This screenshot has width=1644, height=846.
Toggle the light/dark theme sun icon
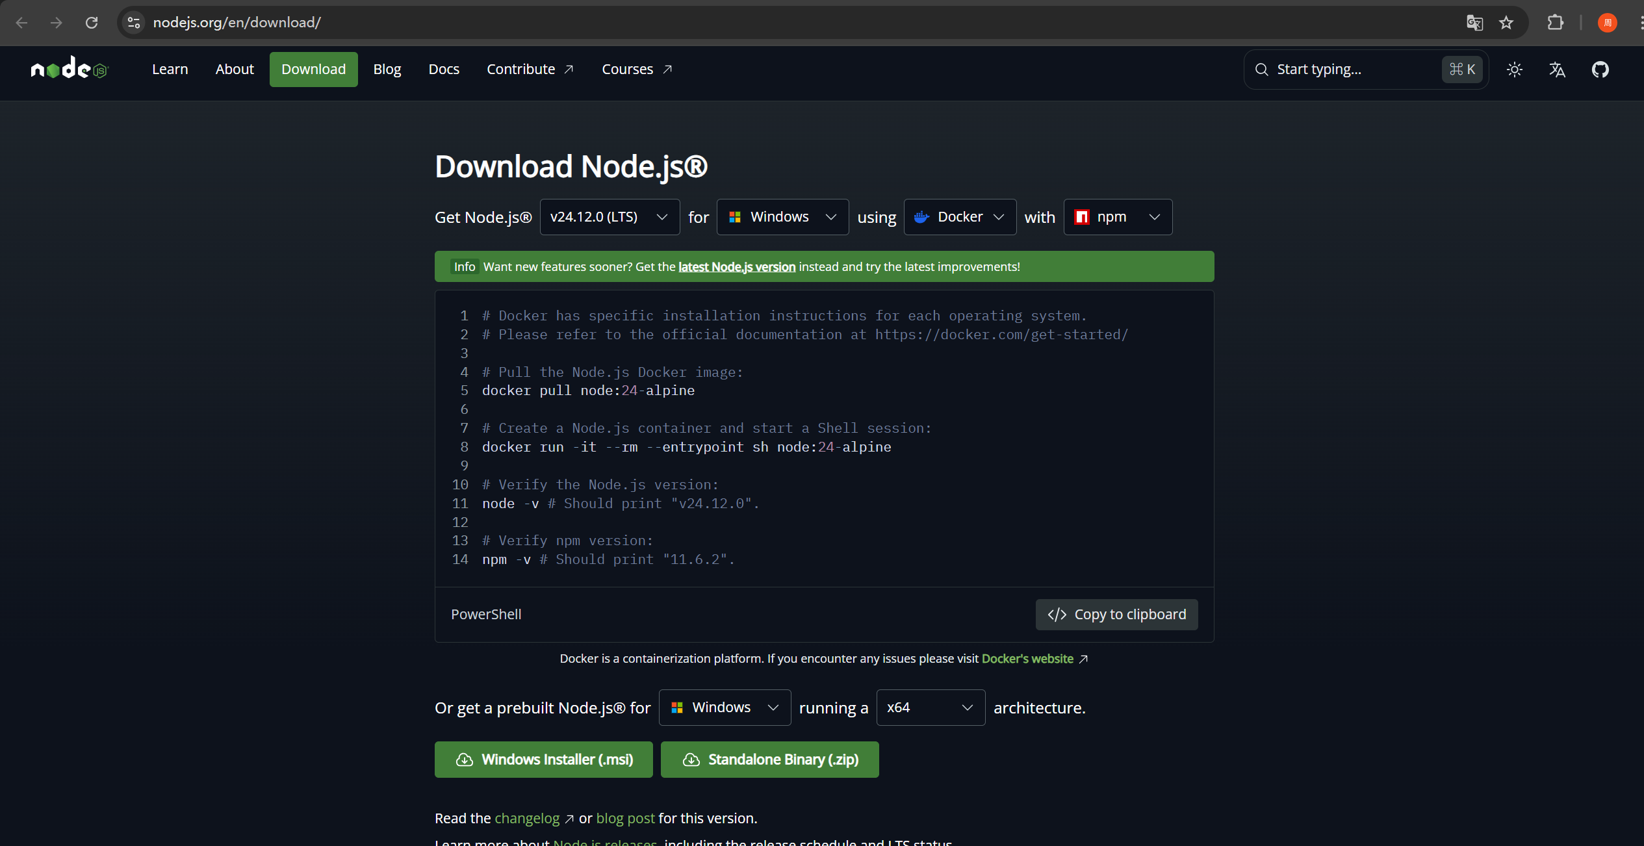tap(1515, 70)
